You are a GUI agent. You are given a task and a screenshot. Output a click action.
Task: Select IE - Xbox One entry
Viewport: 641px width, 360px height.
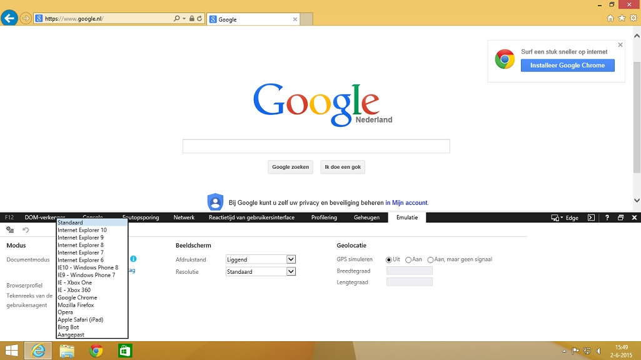92,282
